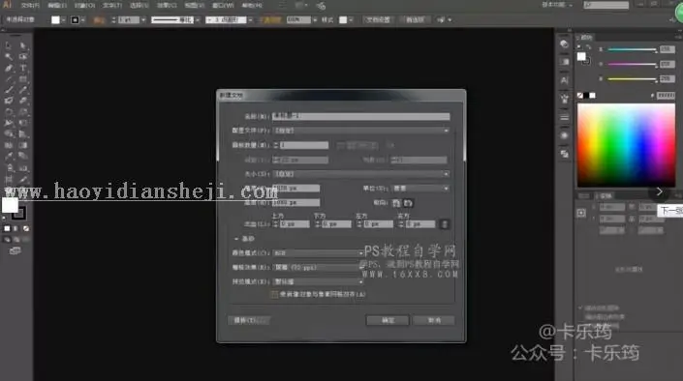Confirm the new document with OK button
This screenshot has height=381, width=683.
[388, 320]
